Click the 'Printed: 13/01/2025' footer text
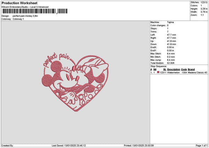The image size is (209, 148). (x=139, y=146)
